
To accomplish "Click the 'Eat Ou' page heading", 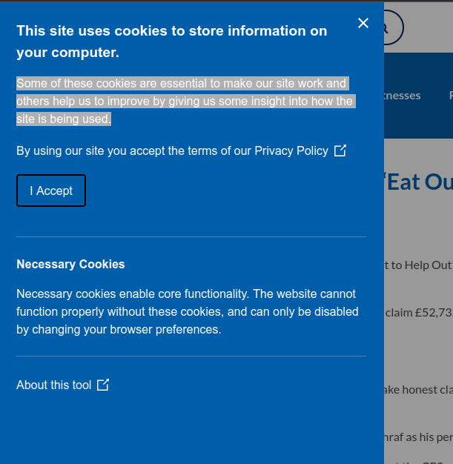I will pyautogui.click(x=419, y=182).
